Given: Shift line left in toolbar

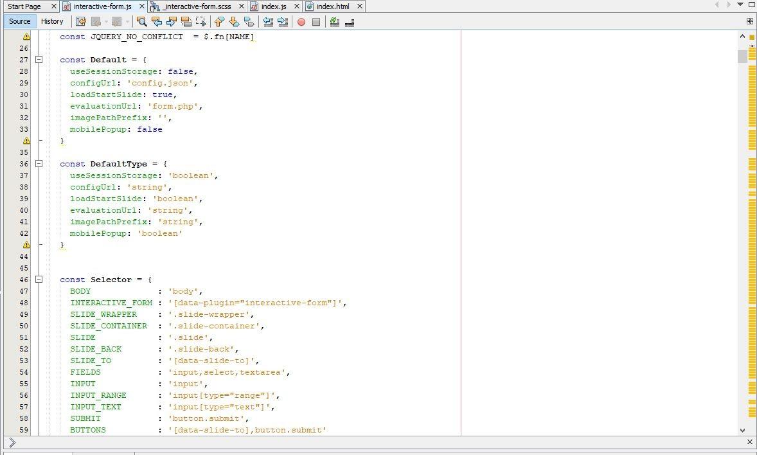Looking at the screenshot, I should pyautogui.click(x=268, y=22).
